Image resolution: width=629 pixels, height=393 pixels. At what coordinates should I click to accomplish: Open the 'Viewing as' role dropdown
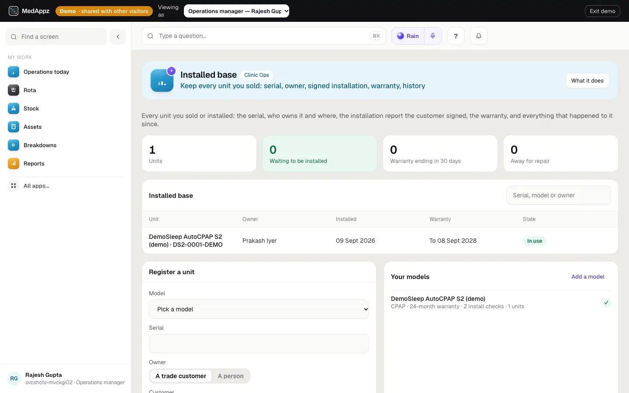point(236,11)
